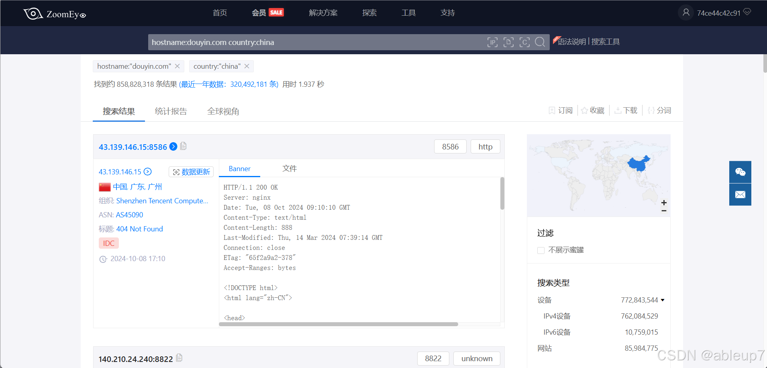The height and width of the screenshot is (368, 767).
Task: Click the 广州 location link
Action: (x=155, y=187)
